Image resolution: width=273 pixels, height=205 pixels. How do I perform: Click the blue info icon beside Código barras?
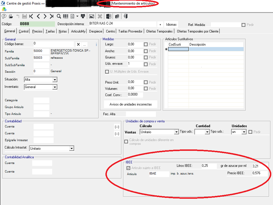[96, 44]
